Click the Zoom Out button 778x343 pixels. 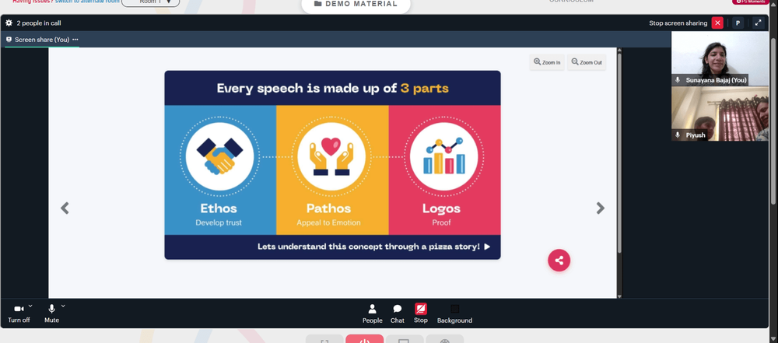point(587,62)
